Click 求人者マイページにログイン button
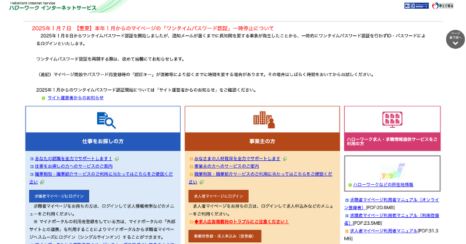This screenshot has height=244, width=466. point(218,196)
